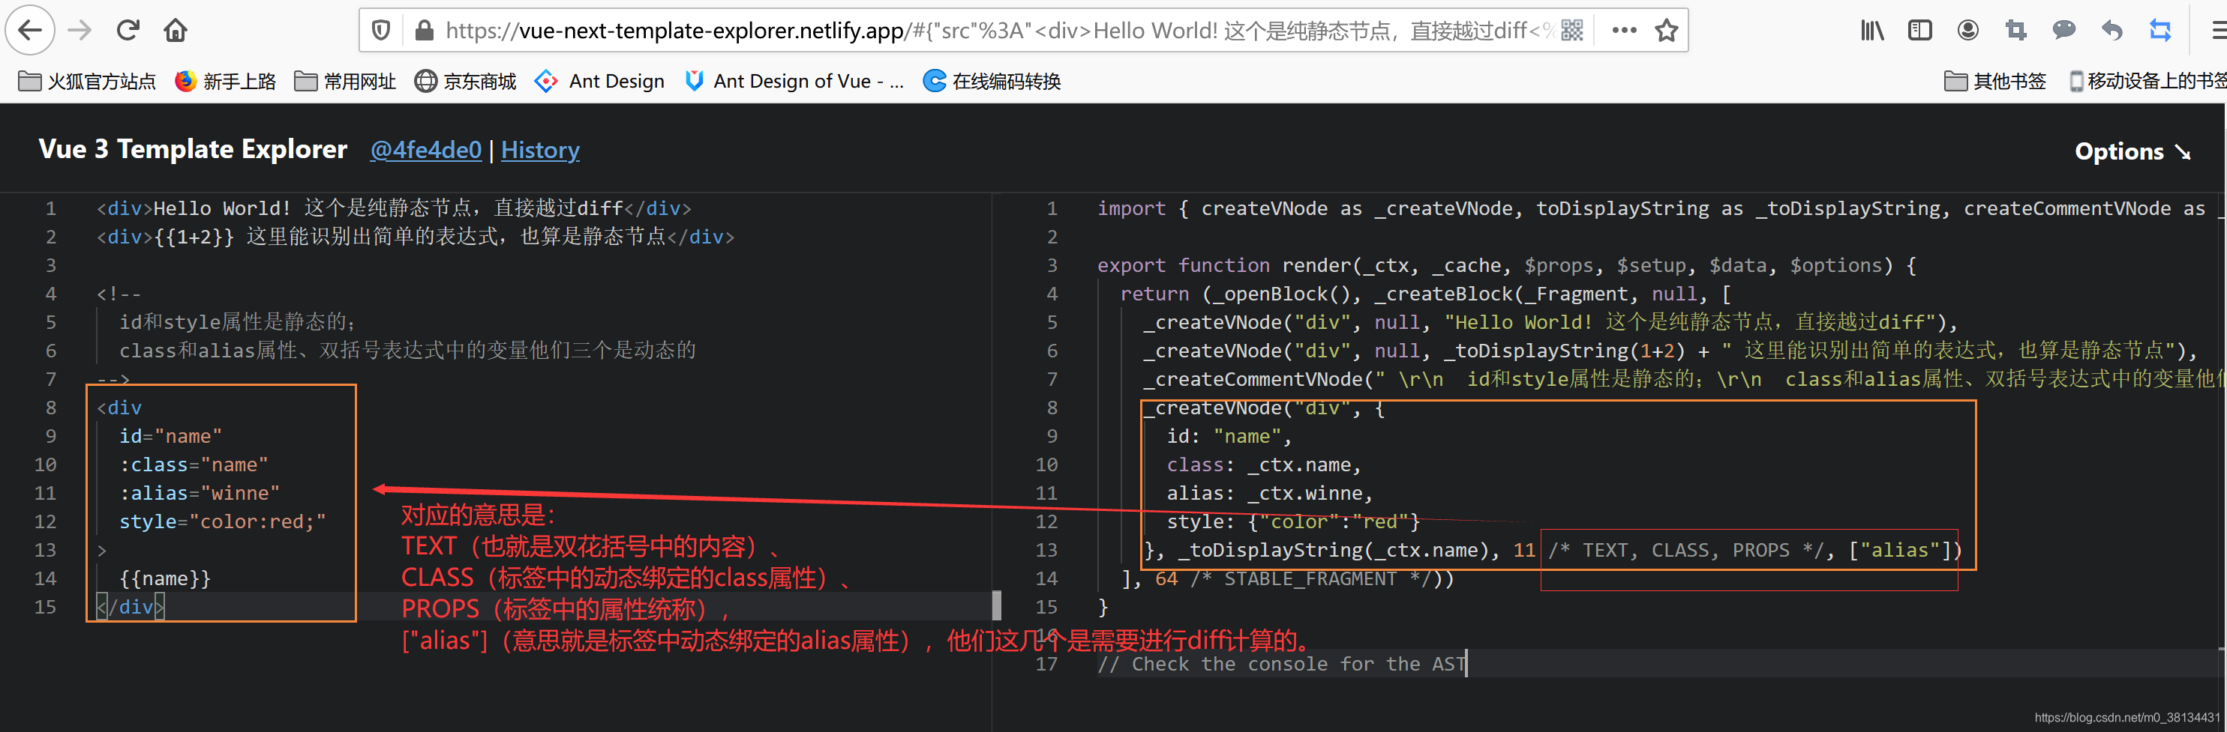The height and width of the screenshot is (732, 2227).
Task: Click the closing </div> tag on line 15
Action: point(130,607)
